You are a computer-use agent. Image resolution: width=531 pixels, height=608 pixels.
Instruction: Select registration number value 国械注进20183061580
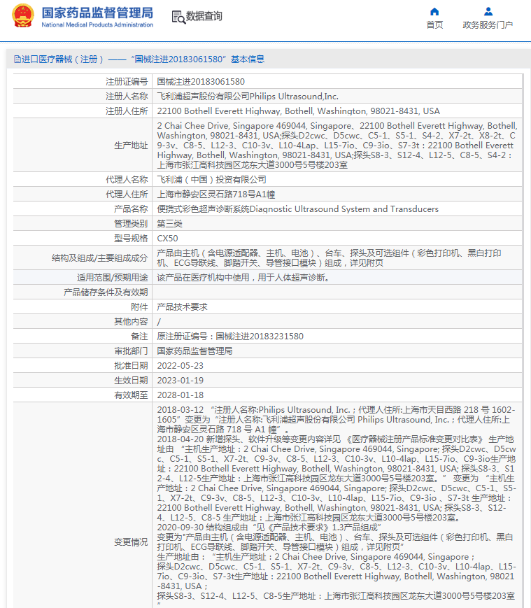tap(201, 81)
